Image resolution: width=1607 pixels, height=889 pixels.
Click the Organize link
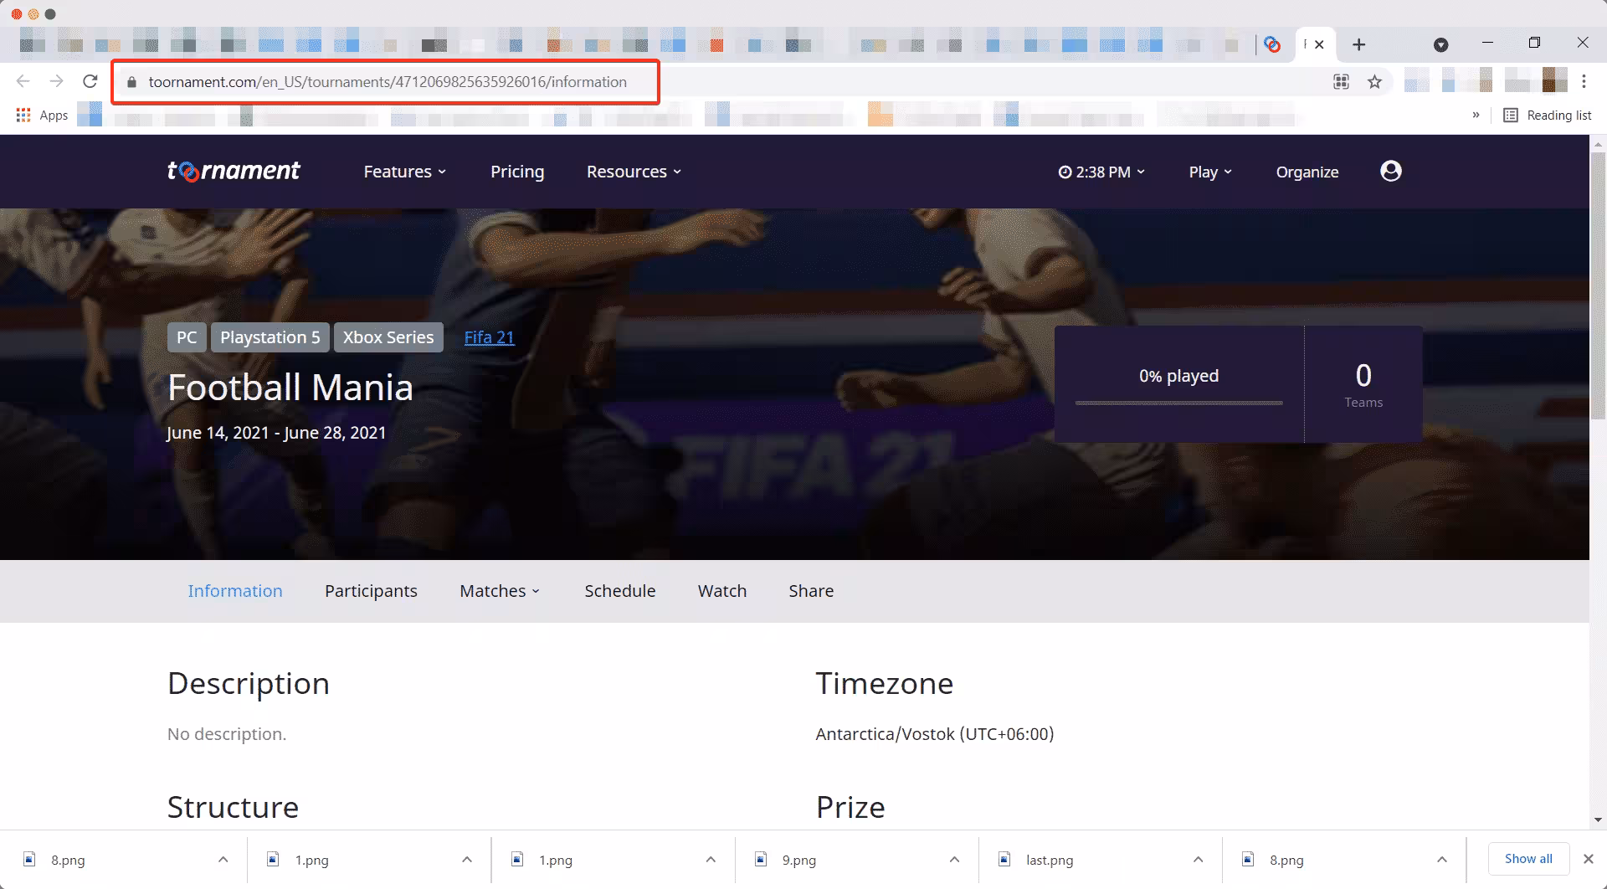[x=1307, y=172]
